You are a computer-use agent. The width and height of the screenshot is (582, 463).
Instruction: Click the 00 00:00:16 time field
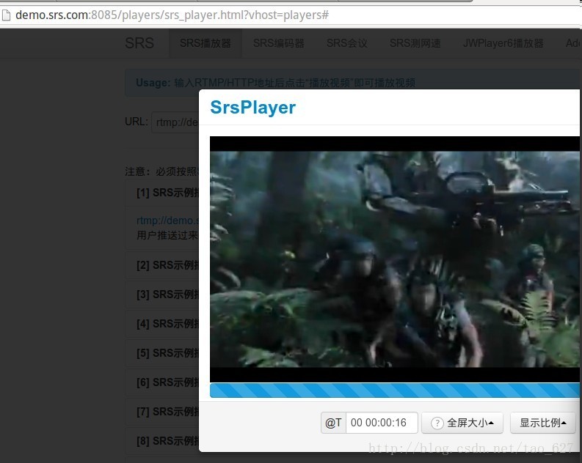pos(382,423)
